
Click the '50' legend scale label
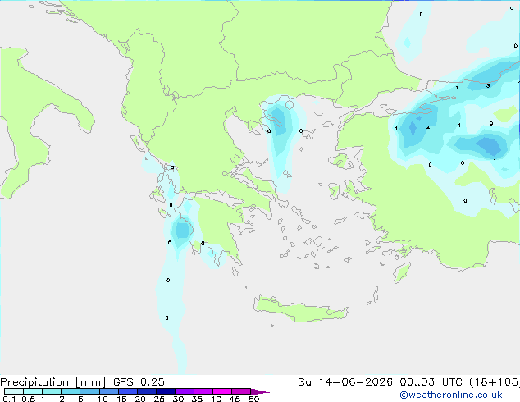[253, 399]
